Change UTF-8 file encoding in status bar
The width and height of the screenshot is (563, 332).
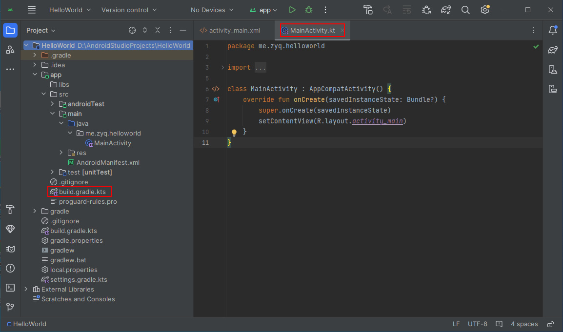477,324
